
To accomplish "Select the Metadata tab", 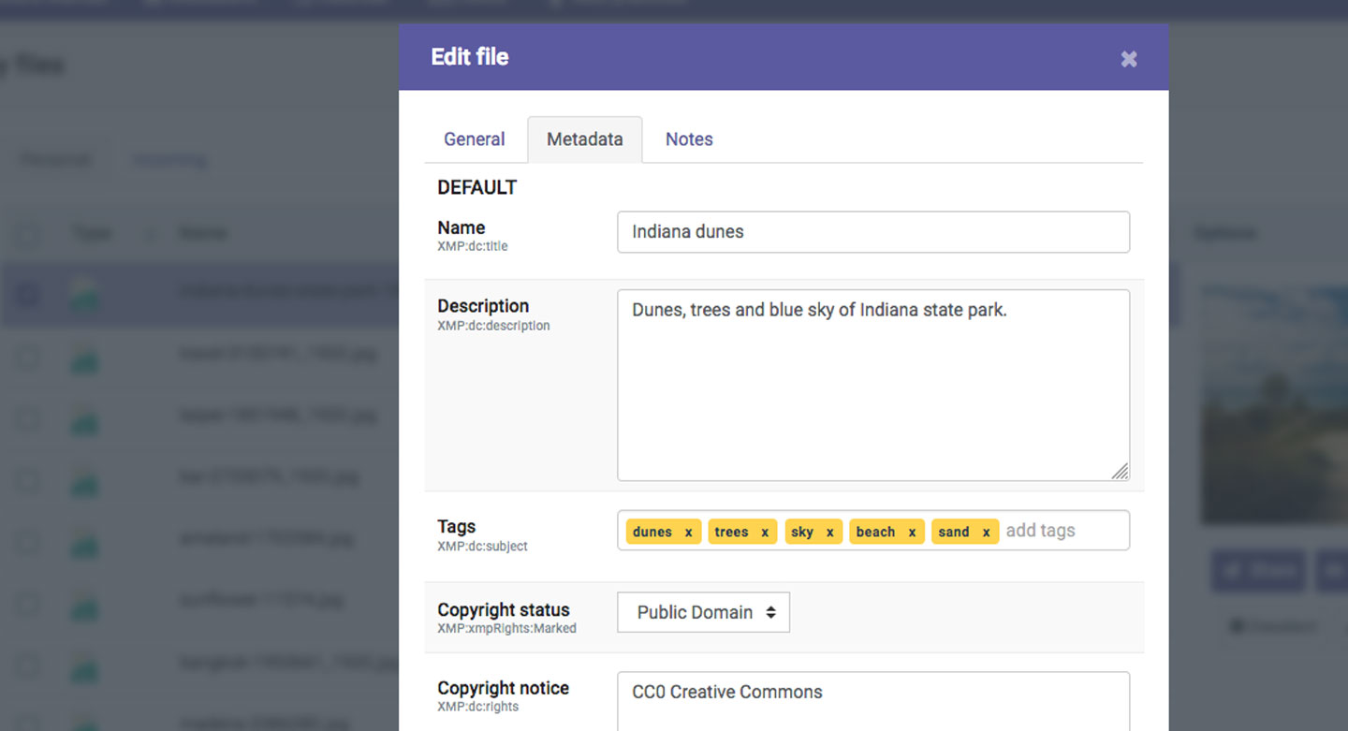I will 585,139.
